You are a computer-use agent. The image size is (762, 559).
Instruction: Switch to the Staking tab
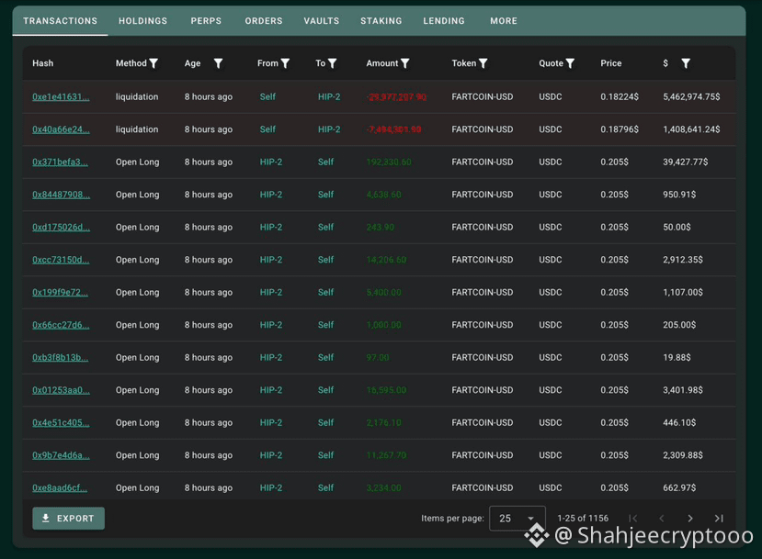point(381,21)
